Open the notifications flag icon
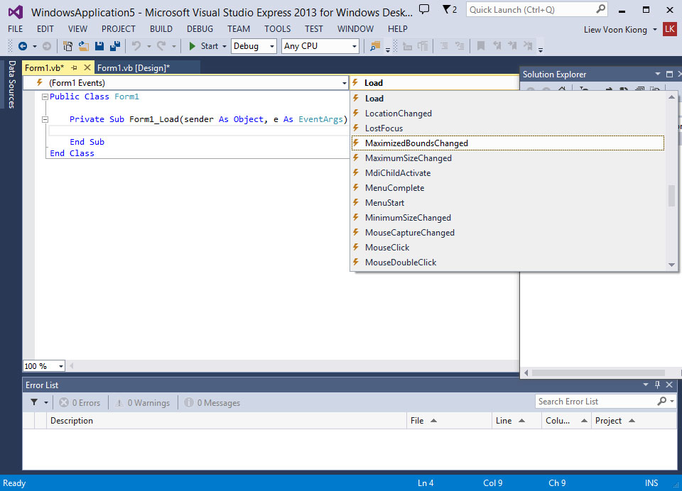The image size is (682, 491). click(449, 9)
